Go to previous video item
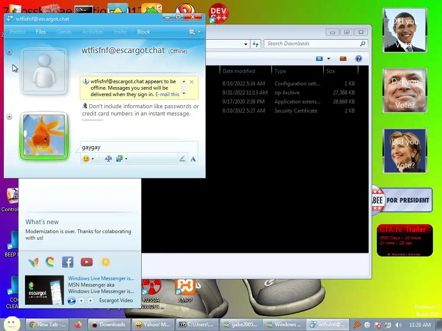This screenshot has width=442, height=331. click(81, 300)
